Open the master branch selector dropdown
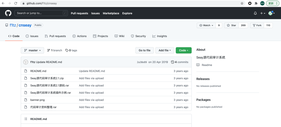Image resolution: width=281 pixels, height=127 pixels. click(x=33, y=50)
